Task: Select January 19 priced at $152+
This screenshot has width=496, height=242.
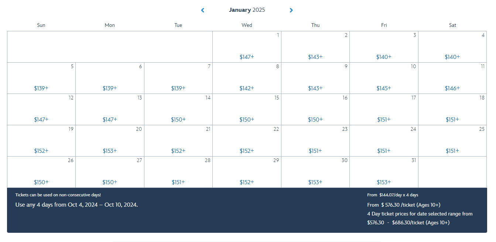Action: click(41, 141)
